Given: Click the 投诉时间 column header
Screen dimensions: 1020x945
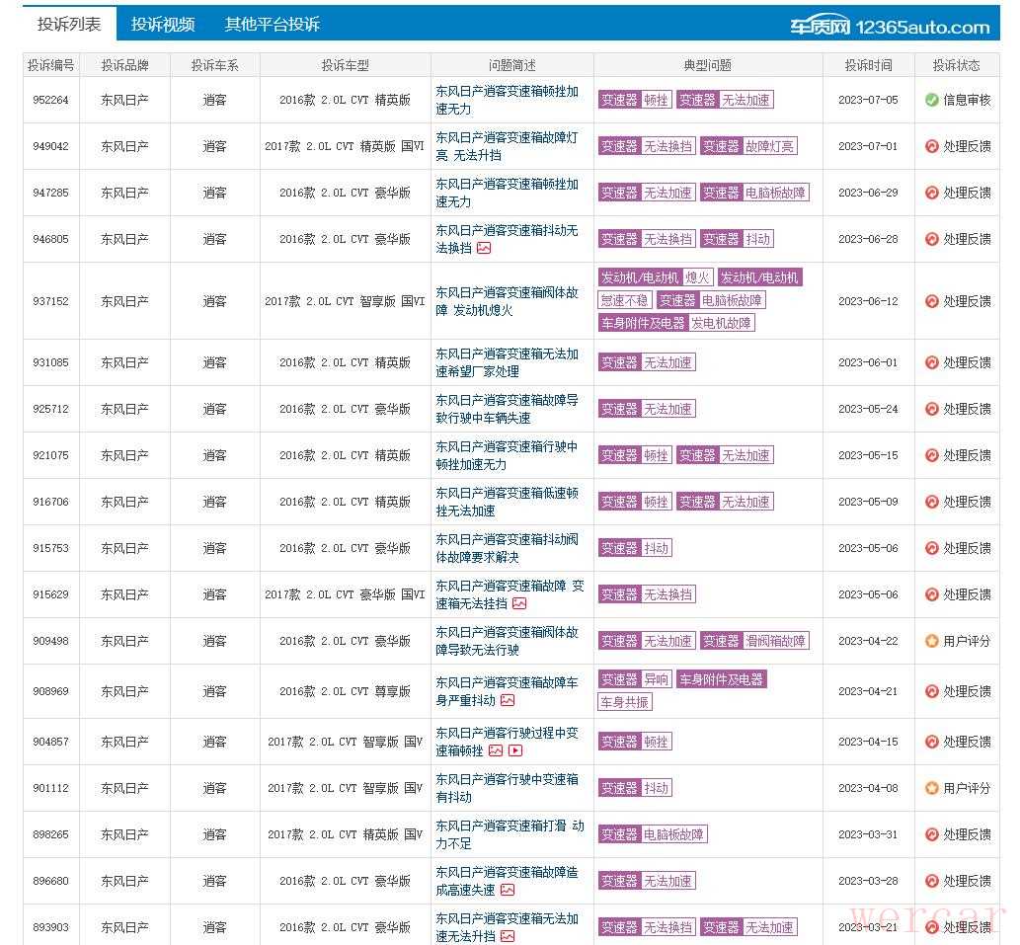Looking at the screenshot, I should [x=868, y=65].
